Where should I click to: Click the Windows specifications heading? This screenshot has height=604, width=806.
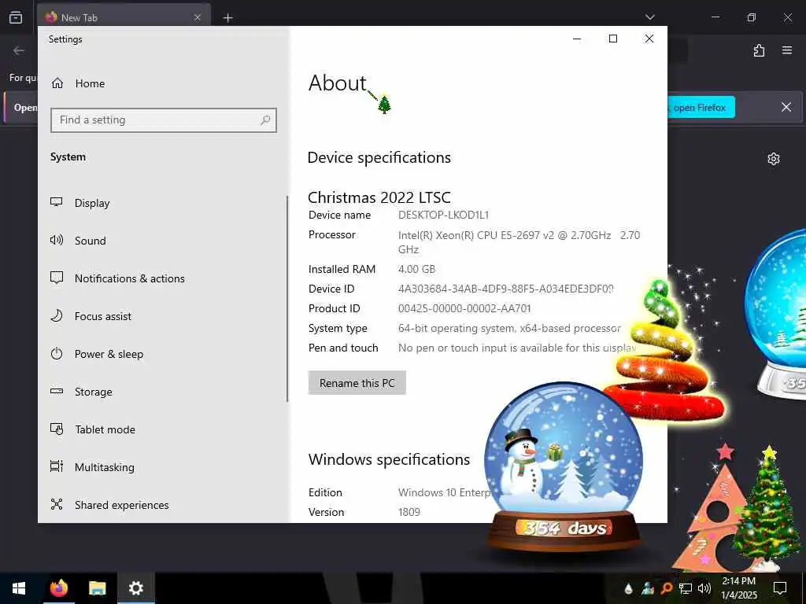(389, 459)
